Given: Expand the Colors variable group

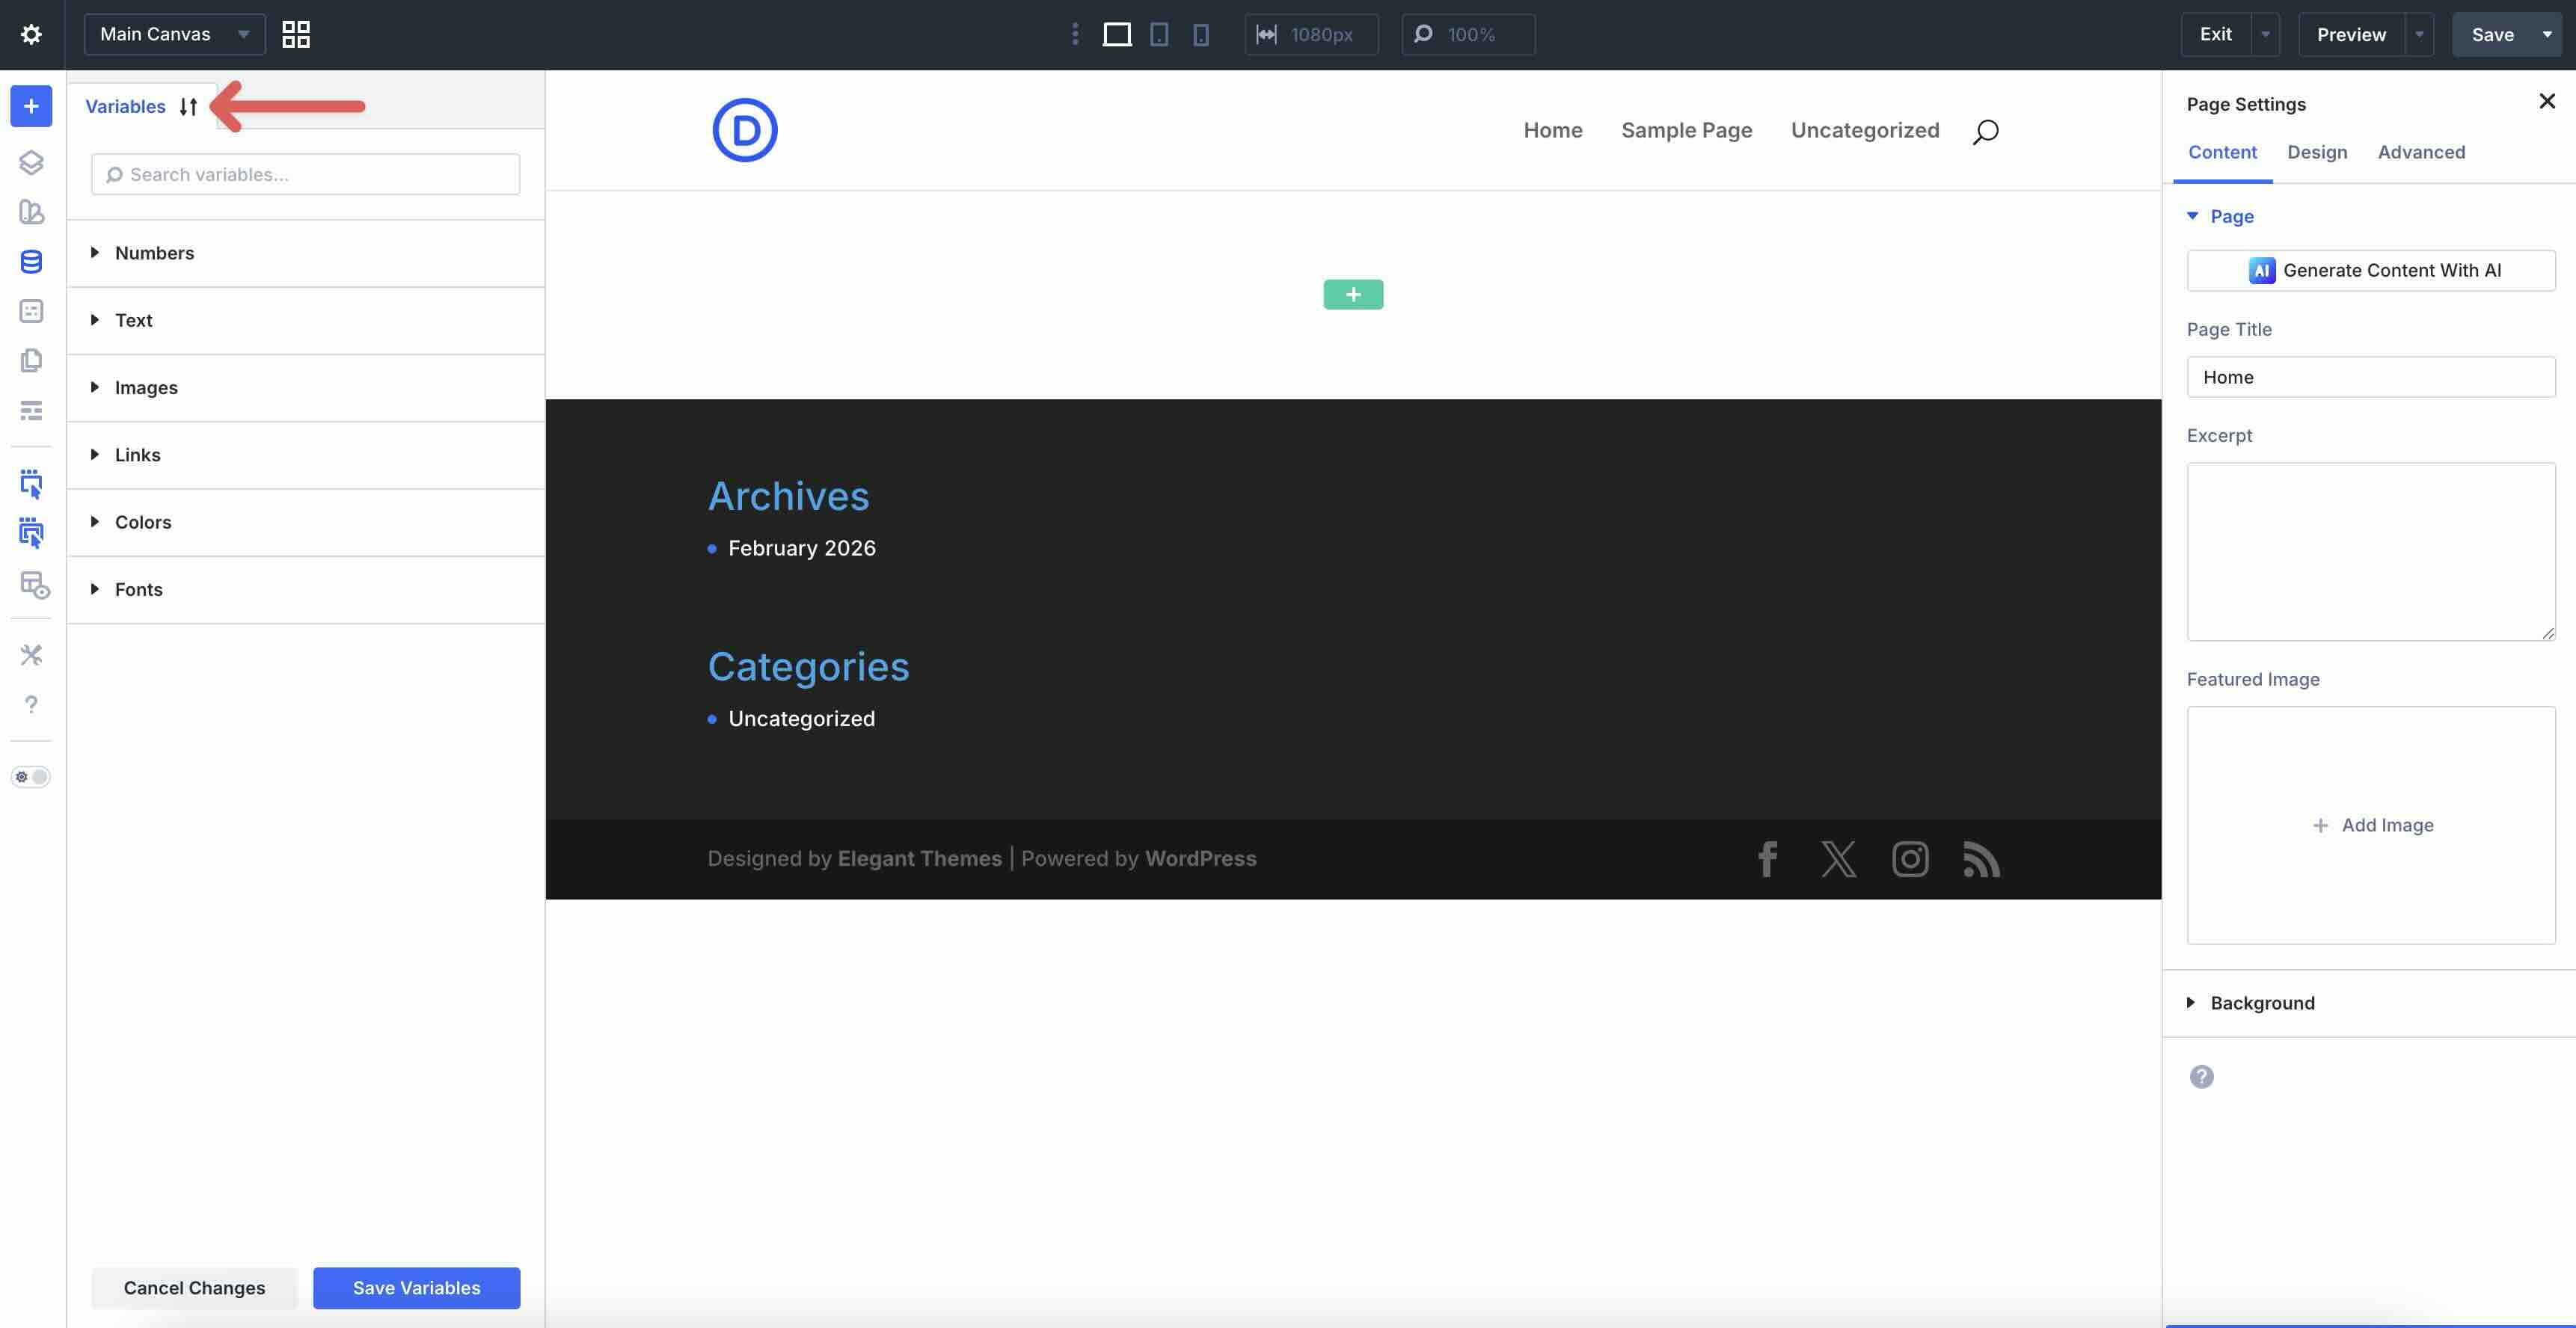Looking at the screenshot, I should coord(143,521).
